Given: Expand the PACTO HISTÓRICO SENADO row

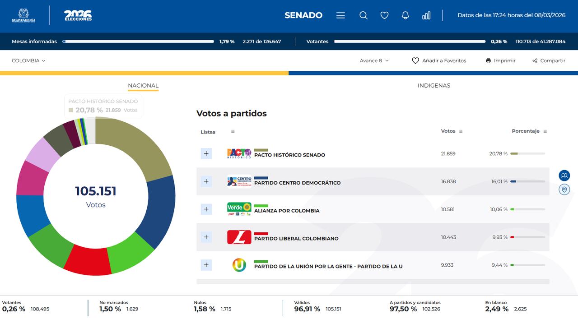Looking at the screenshot, I should pyautogui.click(x=206, y=153).
